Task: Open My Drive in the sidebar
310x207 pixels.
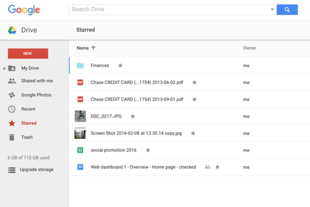Action: point(30,68)
